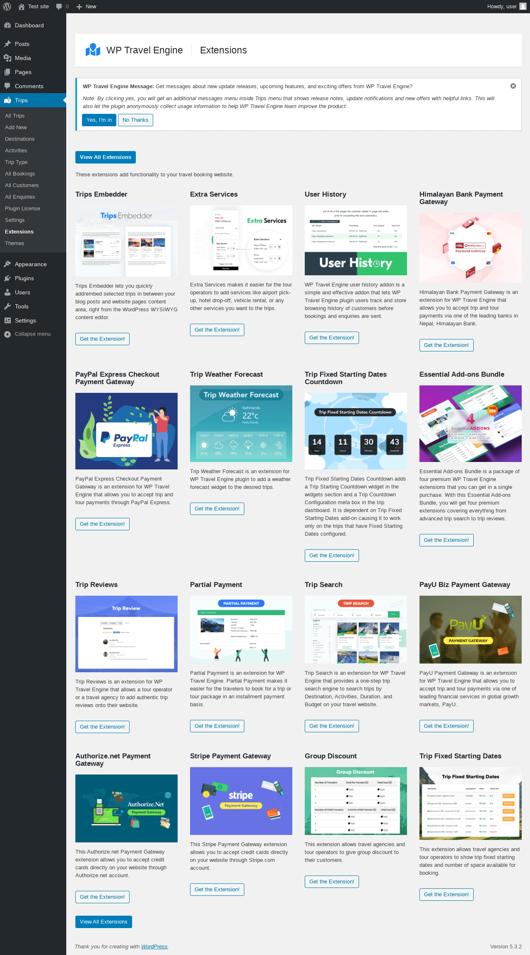This screenshot has height=955, width=530.
Task: Click the Appearance paintbrush icon
Action: pos(7,264)
